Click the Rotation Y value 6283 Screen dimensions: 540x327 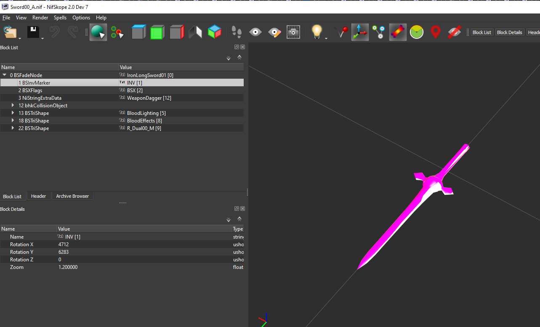tap(64, 252)
